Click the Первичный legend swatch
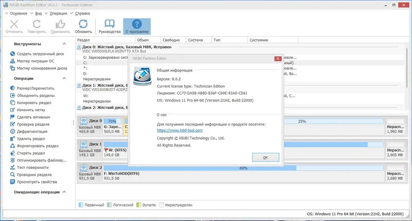This screenshot has height=221, width=412. (81, 205)
